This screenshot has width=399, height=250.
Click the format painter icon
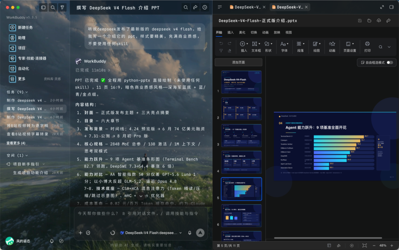pos(221,51)
